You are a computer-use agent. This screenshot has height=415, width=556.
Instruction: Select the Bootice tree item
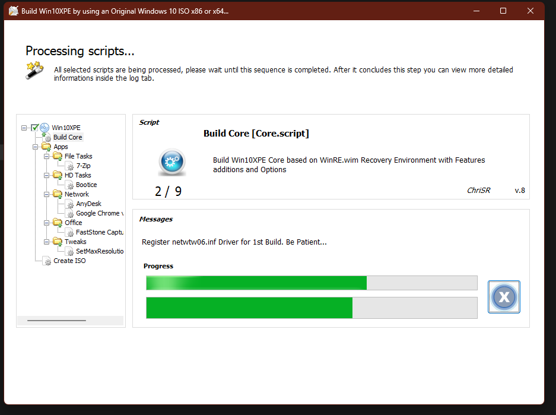click(86, 185)
